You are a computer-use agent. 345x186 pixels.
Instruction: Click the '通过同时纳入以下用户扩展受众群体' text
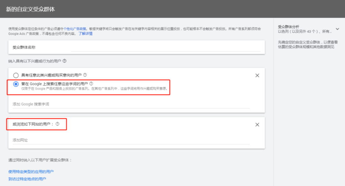[40, 160]
